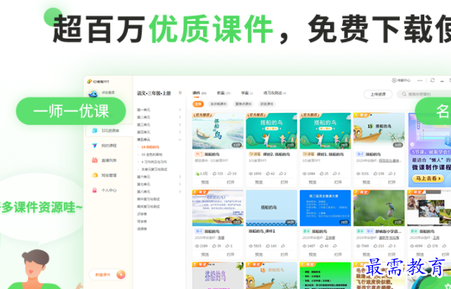Click the share icon beside the 25 likes count

point(335,173)
